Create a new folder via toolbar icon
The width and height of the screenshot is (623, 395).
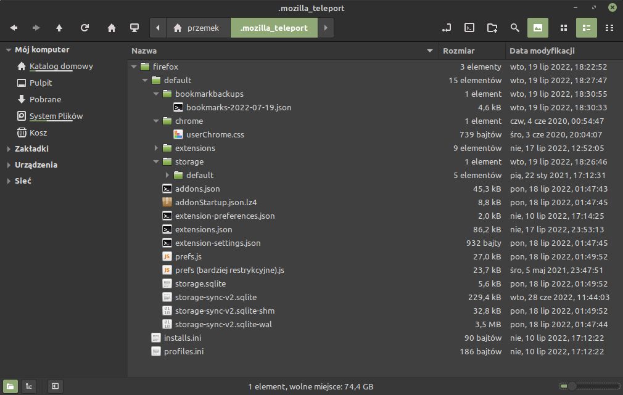pyautogui.click(x=492, y=28)
